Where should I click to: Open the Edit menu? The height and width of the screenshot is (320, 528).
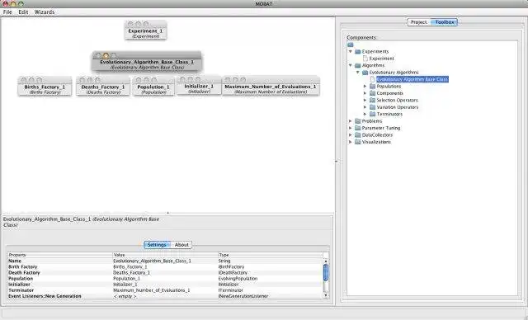pyautogui.click(x=23, y=12)
